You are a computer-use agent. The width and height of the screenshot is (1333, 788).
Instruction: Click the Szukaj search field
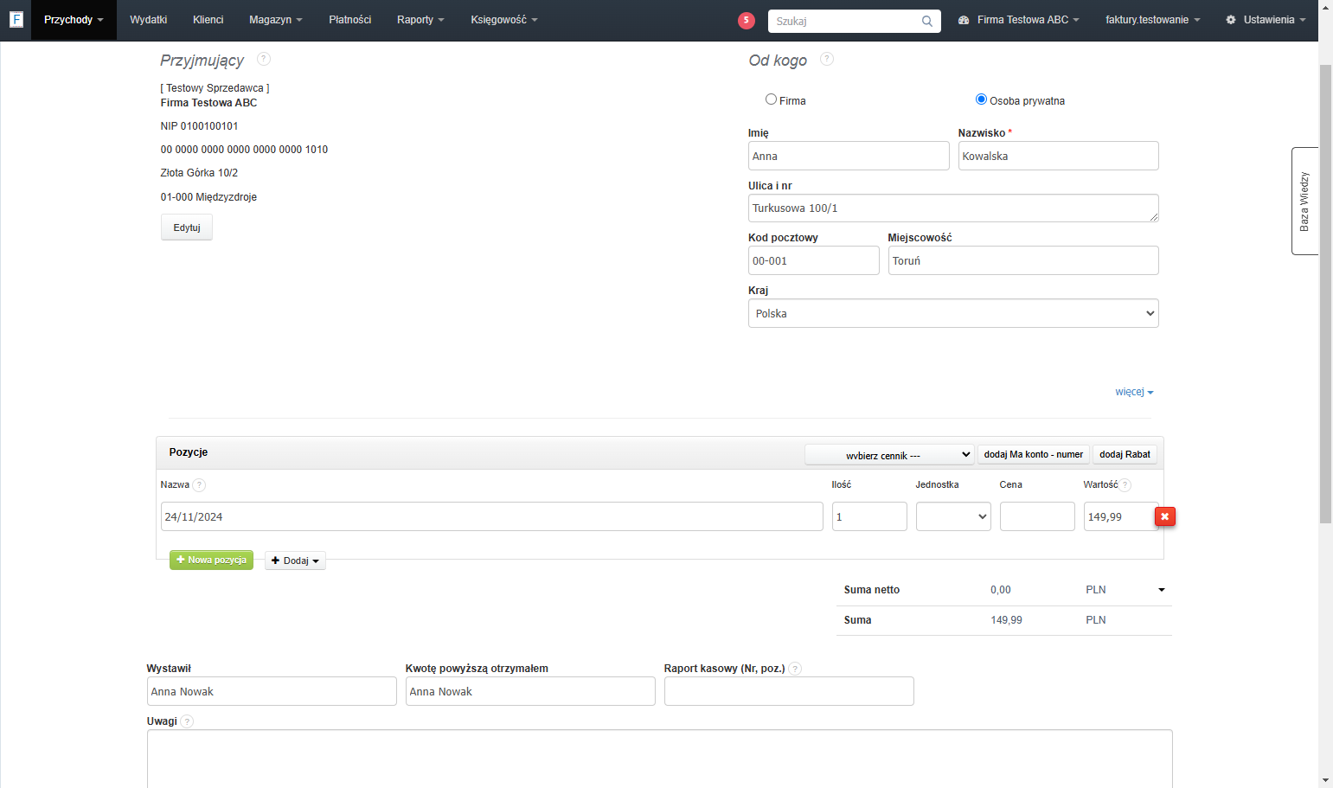pyautogui.click(x=846, y=21)
